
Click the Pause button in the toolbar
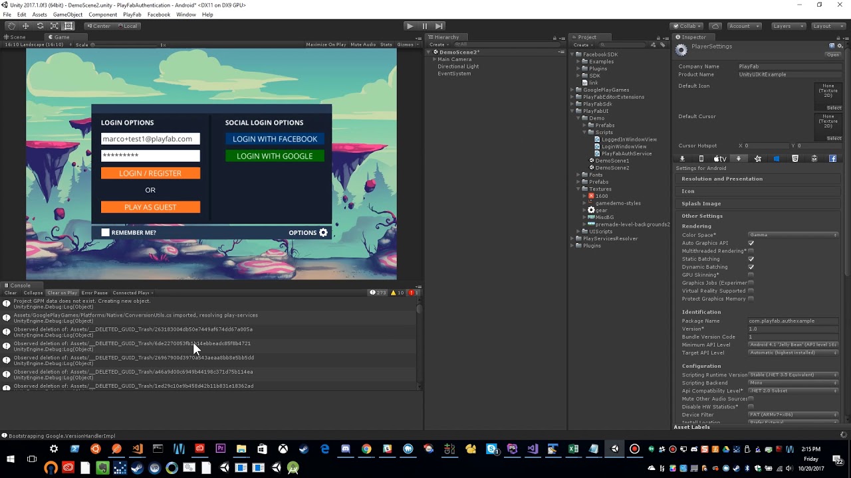point(424,26)
